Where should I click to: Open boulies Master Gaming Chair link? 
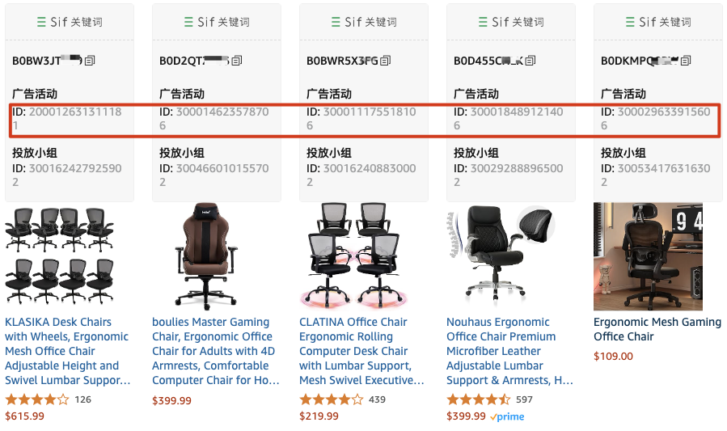216,351
